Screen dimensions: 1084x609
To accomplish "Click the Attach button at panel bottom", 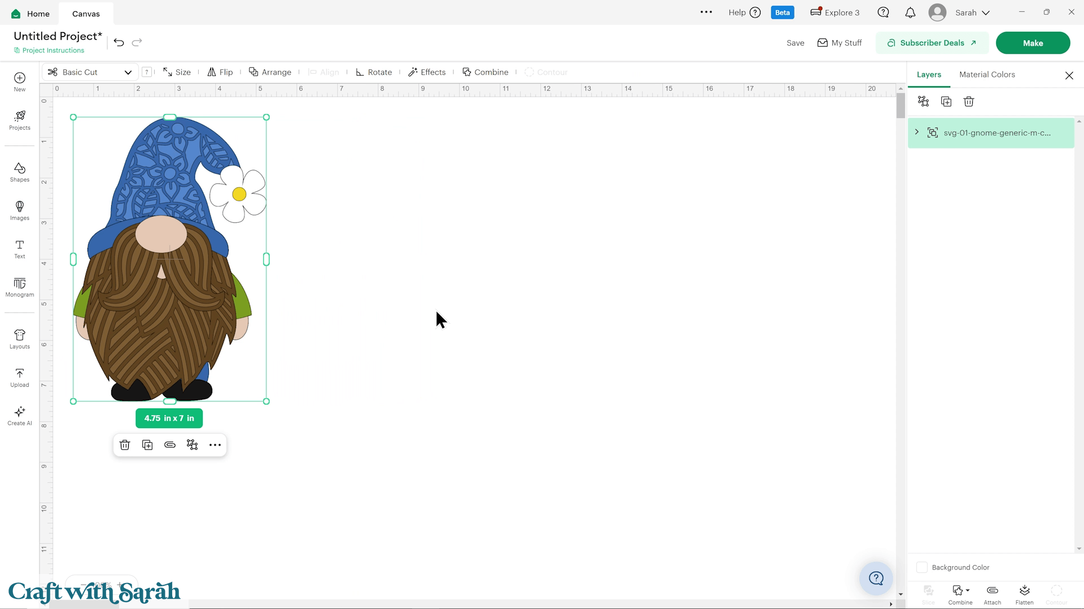I will [993, 595].
